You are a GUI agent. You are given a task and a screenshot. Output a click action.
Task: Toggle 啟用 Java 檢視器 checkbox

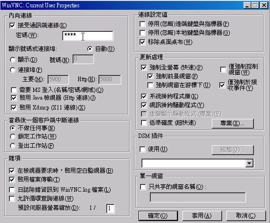click(x=14, y=98)
